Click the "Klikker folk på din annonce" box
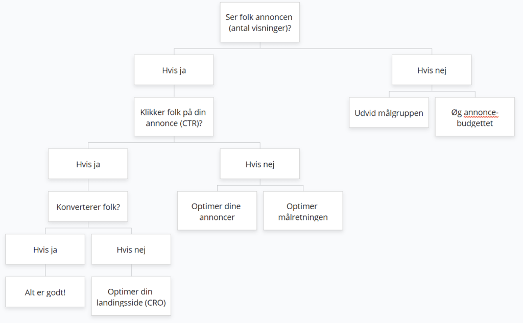The width and height of the screenshot is (523, 323). [x=174, y=117]
